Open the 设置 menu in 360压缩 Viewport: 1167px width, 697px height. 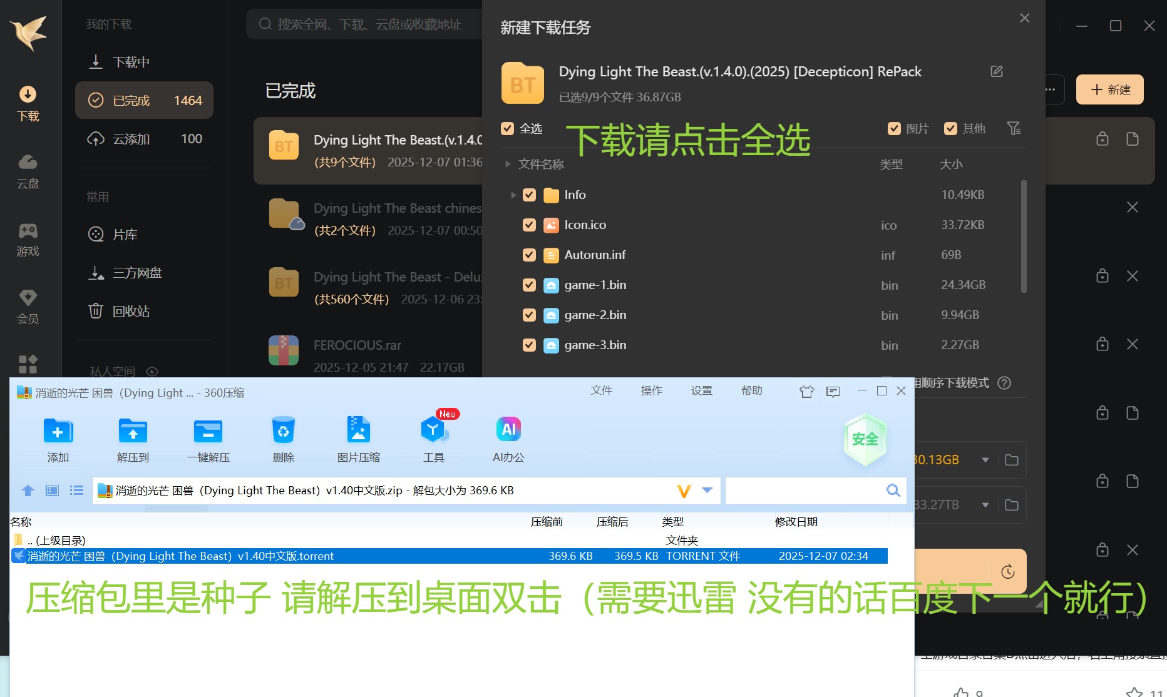701,390
